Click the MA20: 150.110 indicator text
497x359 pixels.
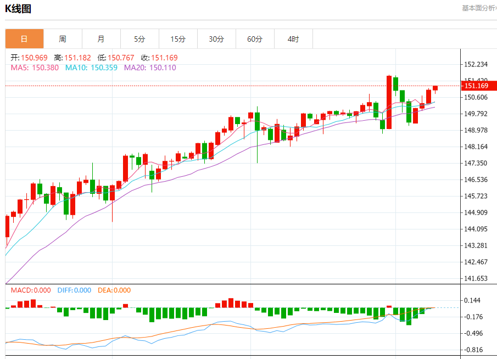[150, 68]
